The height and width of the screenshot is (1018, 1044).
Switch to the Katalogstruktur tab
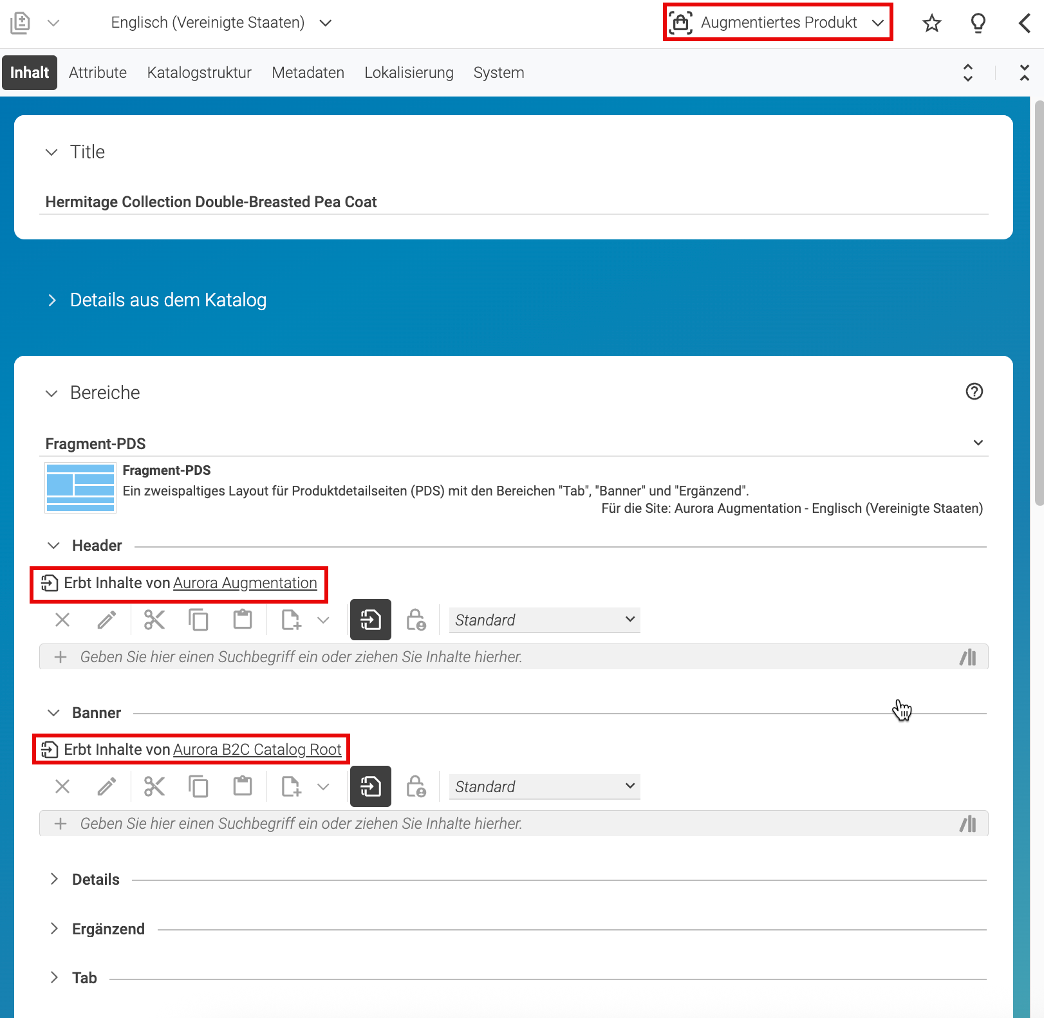(199, 73)
